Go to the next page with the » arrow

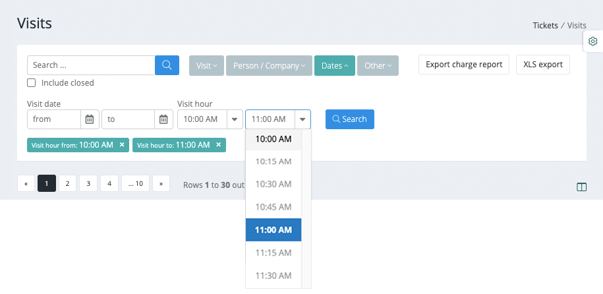[x=161, y=183]
